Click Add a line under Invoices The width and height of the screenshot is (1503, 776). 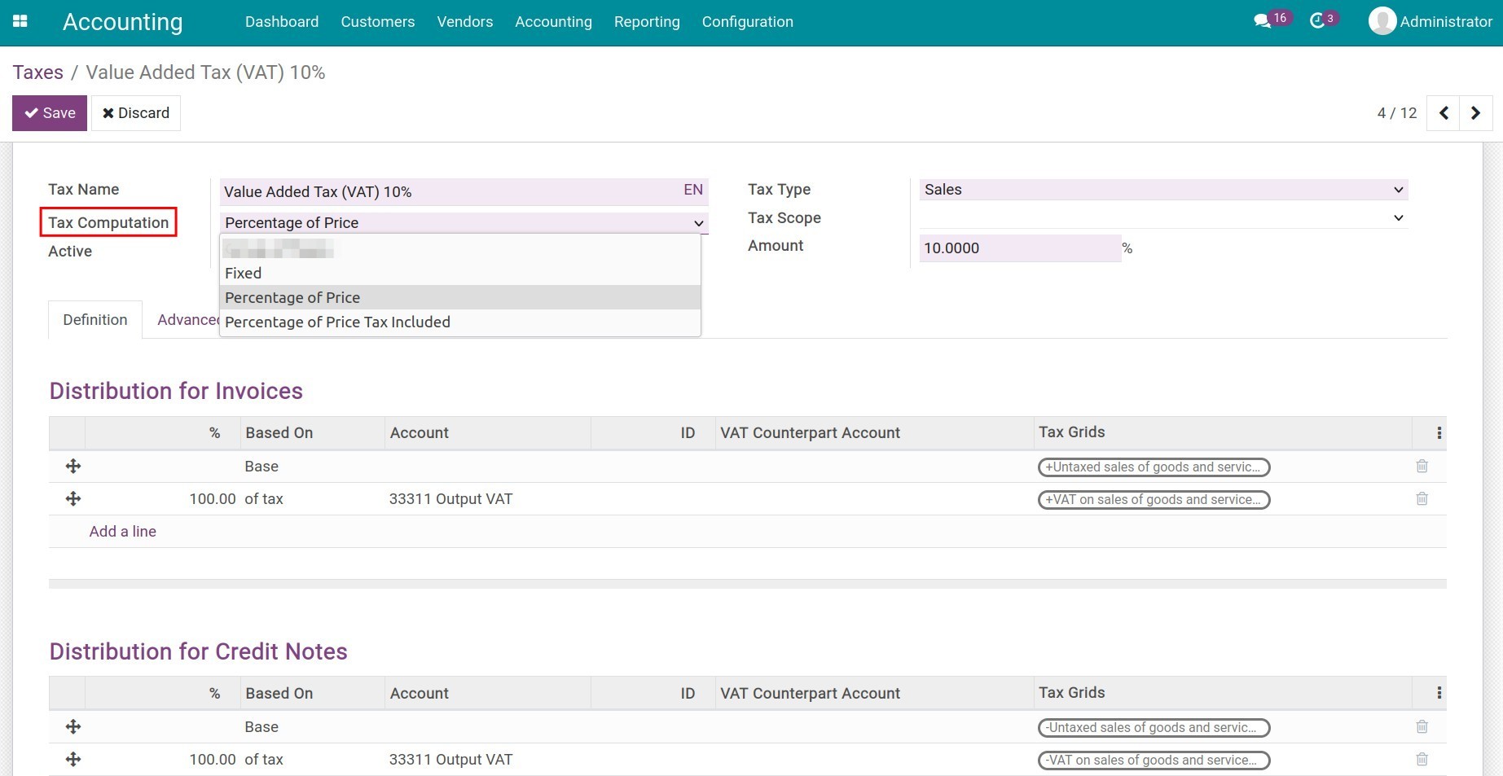click(123, 532)
